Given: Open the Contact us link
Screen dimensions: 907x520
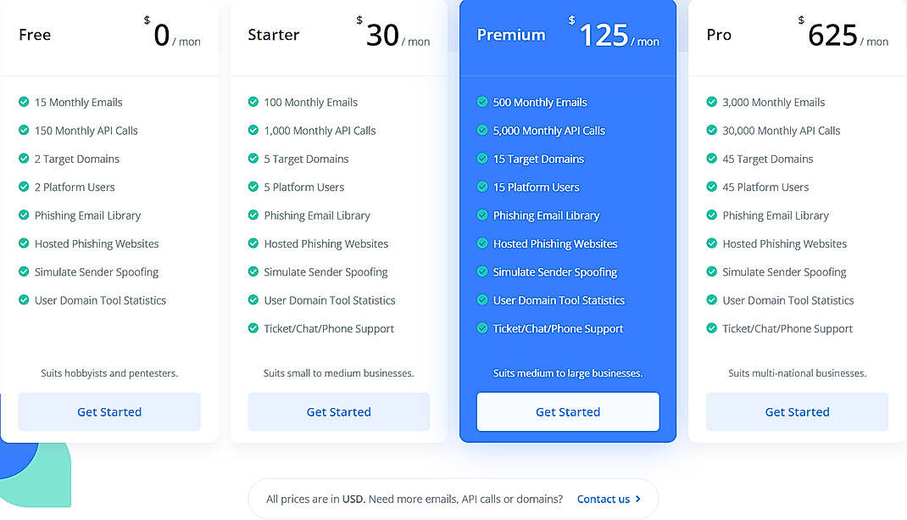Looking at the screenshot, I should point(605,499).
